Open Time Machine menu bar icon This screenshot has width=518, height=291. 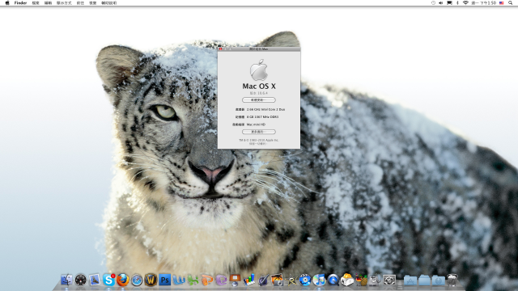[x=433, y=2]
